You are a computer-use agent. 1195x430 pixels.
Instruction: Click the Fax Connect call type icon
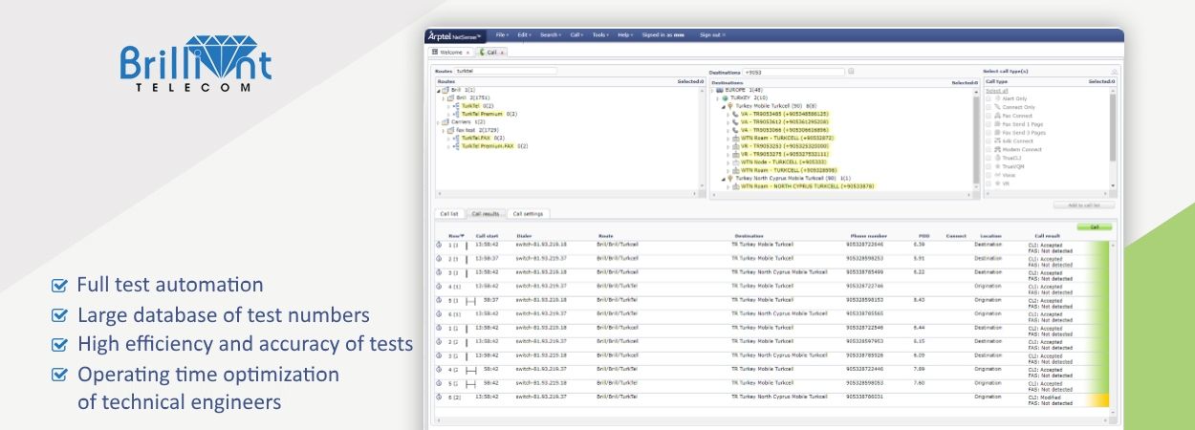[997, 116]
